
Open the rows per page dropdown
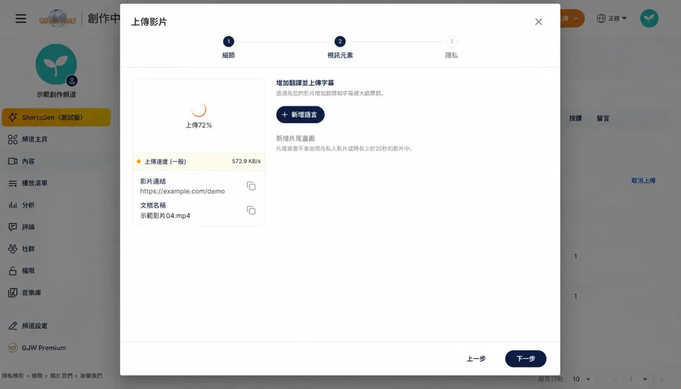tap(582, 379)
